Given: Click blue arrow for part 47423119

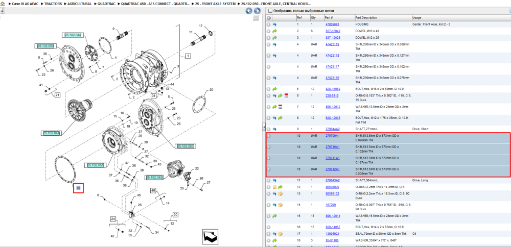Looking at the screenshot, I should pos(274,44).
